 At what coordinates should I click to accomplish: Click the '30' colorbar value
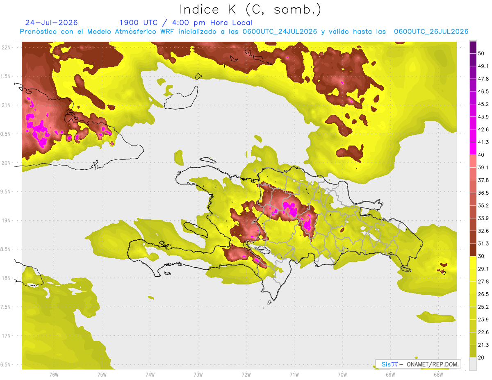pyautogui.click(x=481, y=256)
